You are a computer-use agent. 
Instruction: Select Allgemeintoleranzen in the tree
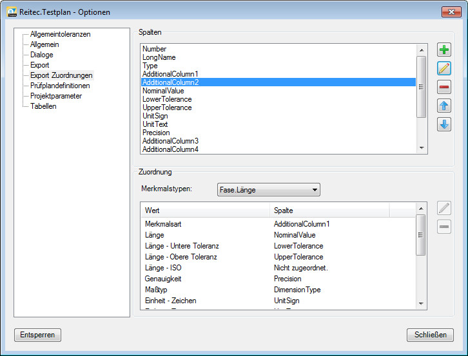60,34
